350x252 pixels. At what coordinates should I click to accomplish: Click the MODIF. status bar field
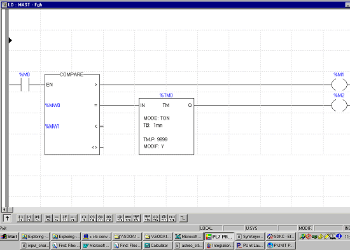point(305,228)
